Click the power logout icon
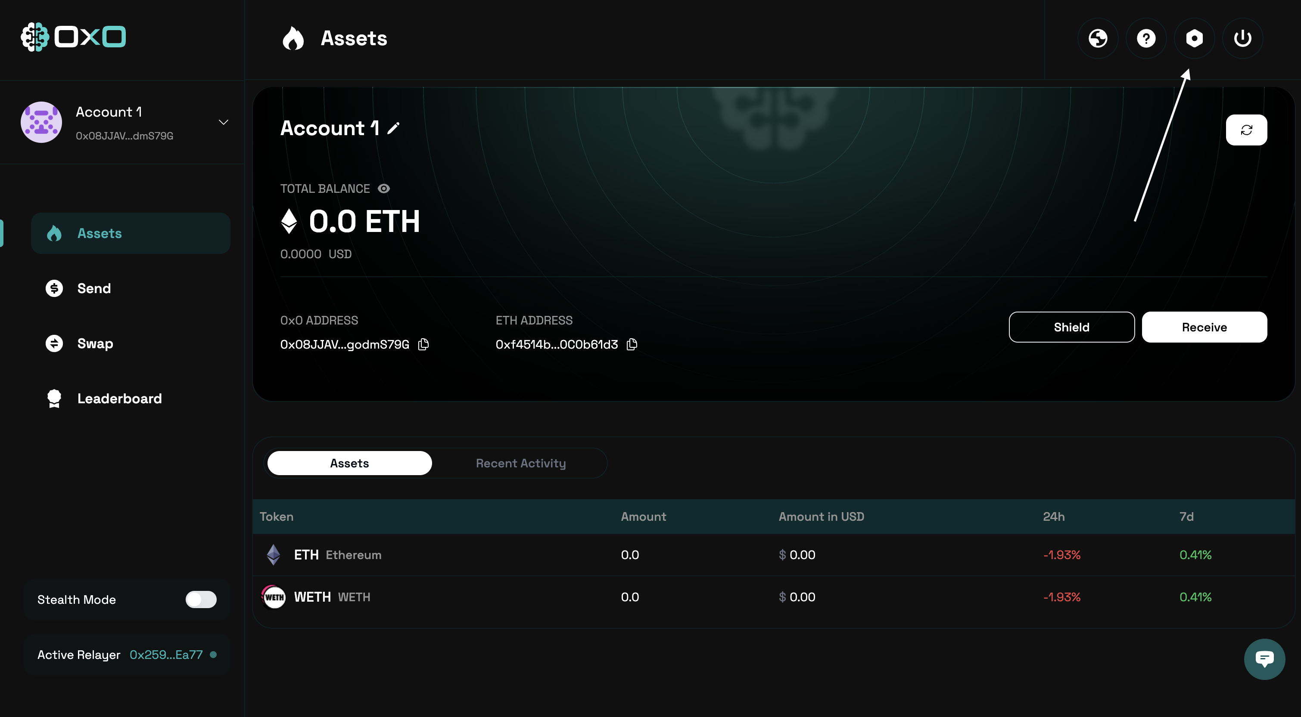 (1242, 38)
